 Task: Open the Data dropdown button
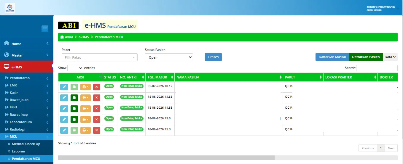(x=390, y=57)
